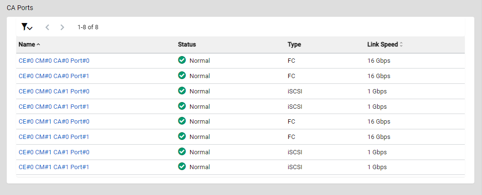Image resolution: width=482 pixels, height=195 pixels.
Task: Open CE#0 CM#0 CA#1 Port#1 link
Action: coord(54,106)
